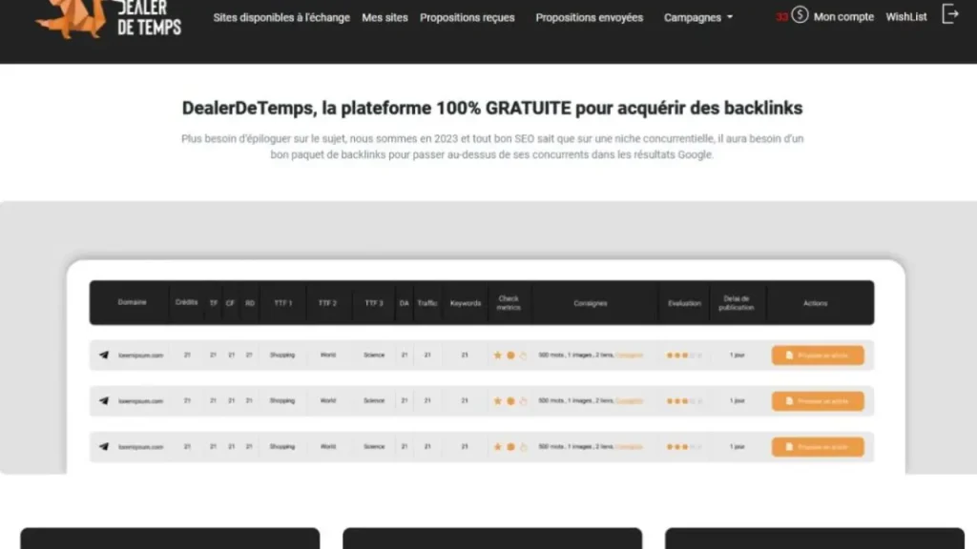Toggle the second row evaluation rating

pyautogui.click(x=682, y=401)
